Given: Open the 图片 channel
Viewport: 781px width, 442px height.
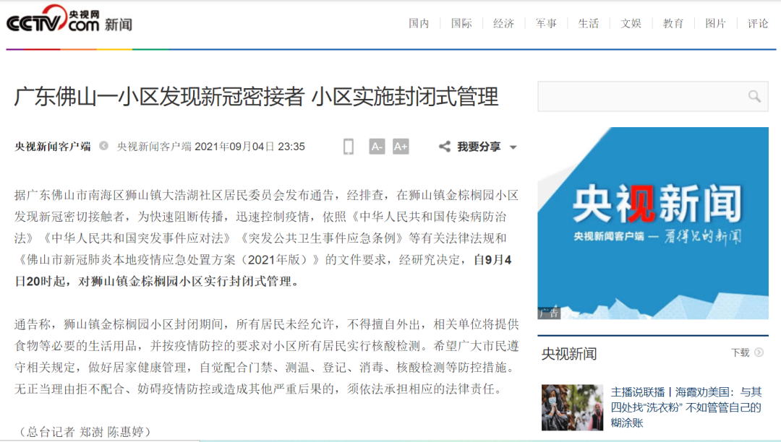Looking at the screenshot, I should click(715, 22).
